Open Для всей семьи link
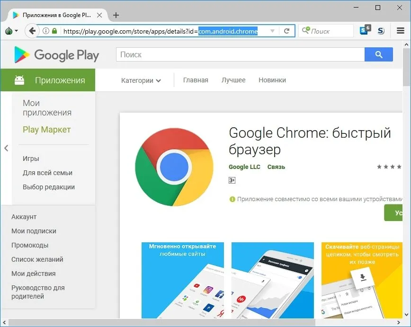Viewport: 411px width, 327px height. pos(47,173)
